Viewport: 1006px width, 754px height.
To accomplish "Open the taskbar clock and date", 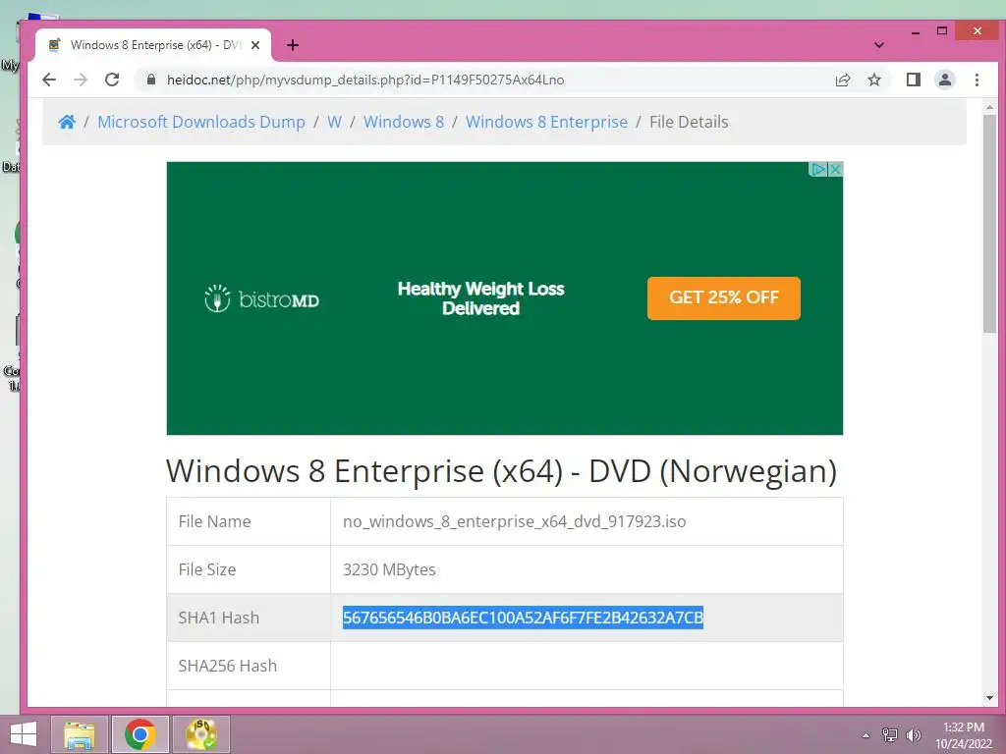I will (x=964, y=735).
